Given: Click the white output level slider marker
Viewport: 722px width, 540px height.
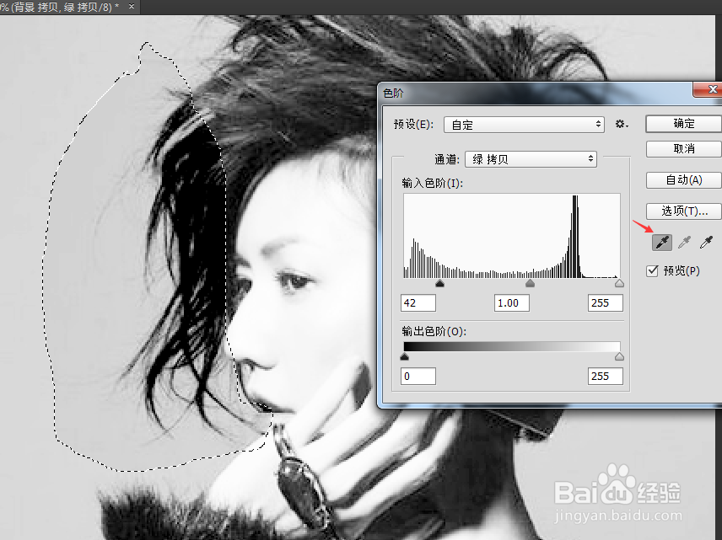Looking at the screenshot, I should 619,356.
